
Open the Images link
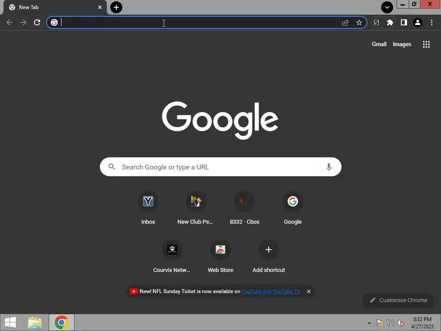click(x=402, y=44)
